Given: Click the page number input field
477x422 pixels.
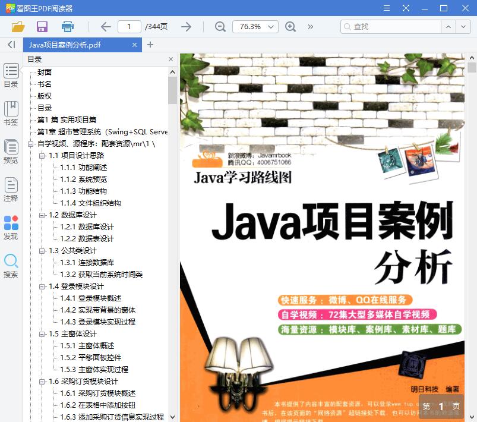Looking at the screenshot, I should pos(129,27).
